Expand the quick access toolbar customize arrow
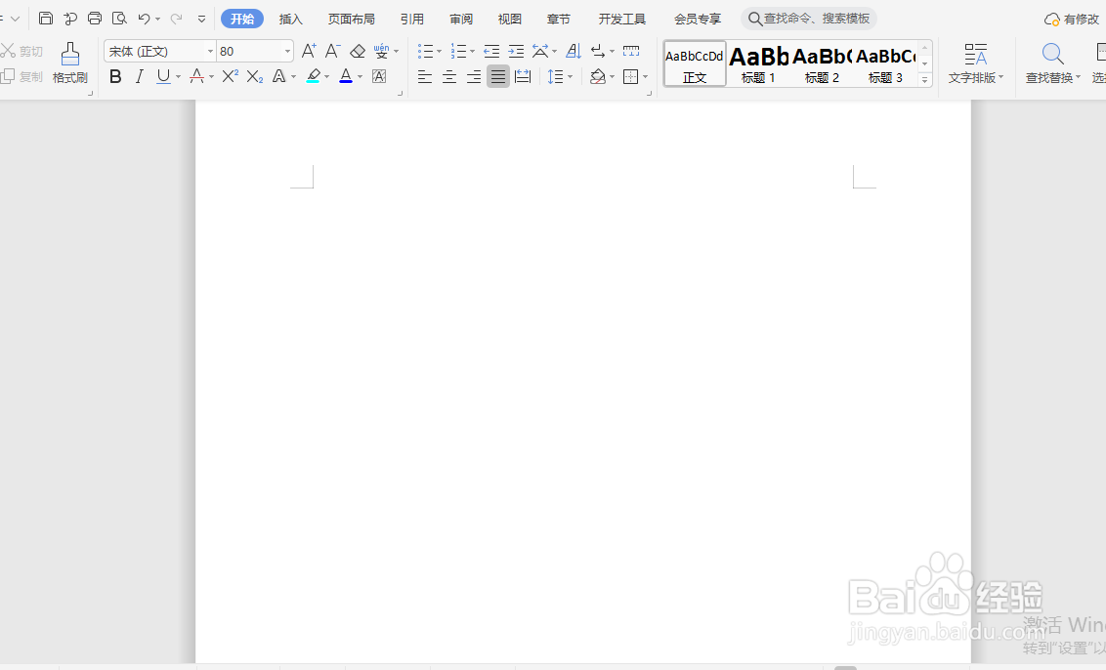Viewport: 1106px width, 670px height. click(201, 19)
